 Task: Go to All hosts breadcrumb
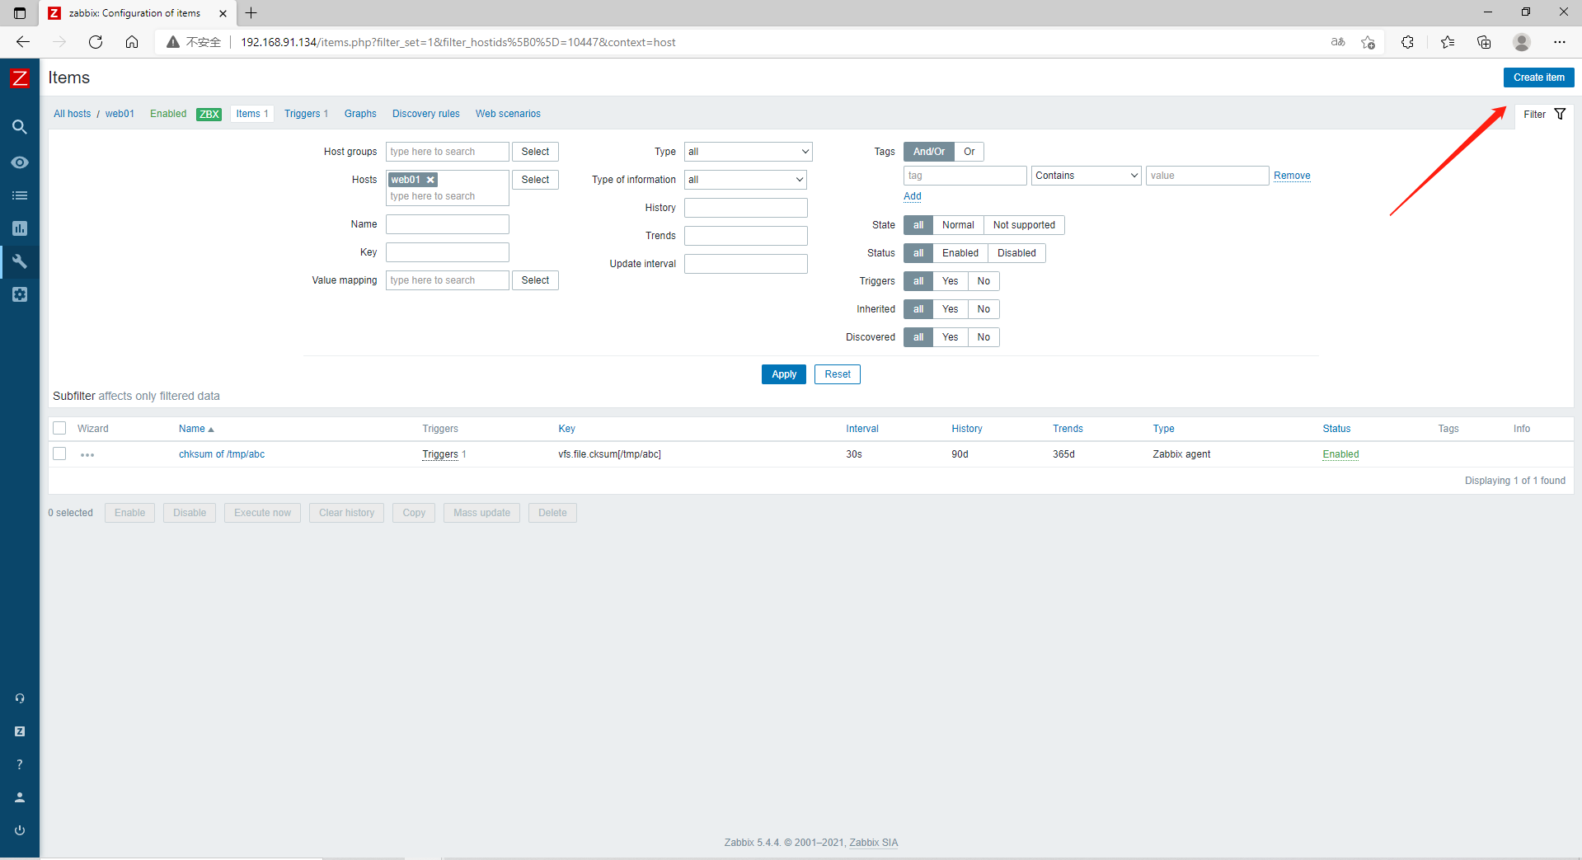(x=73, y=114)
